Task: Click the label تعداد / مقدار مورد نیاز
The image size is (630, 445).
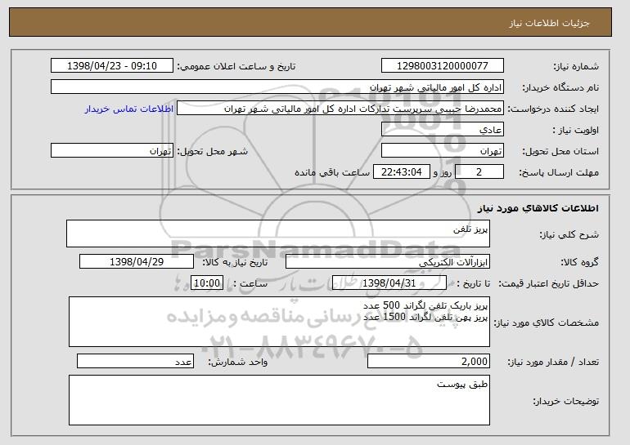Action: point(553,362)
